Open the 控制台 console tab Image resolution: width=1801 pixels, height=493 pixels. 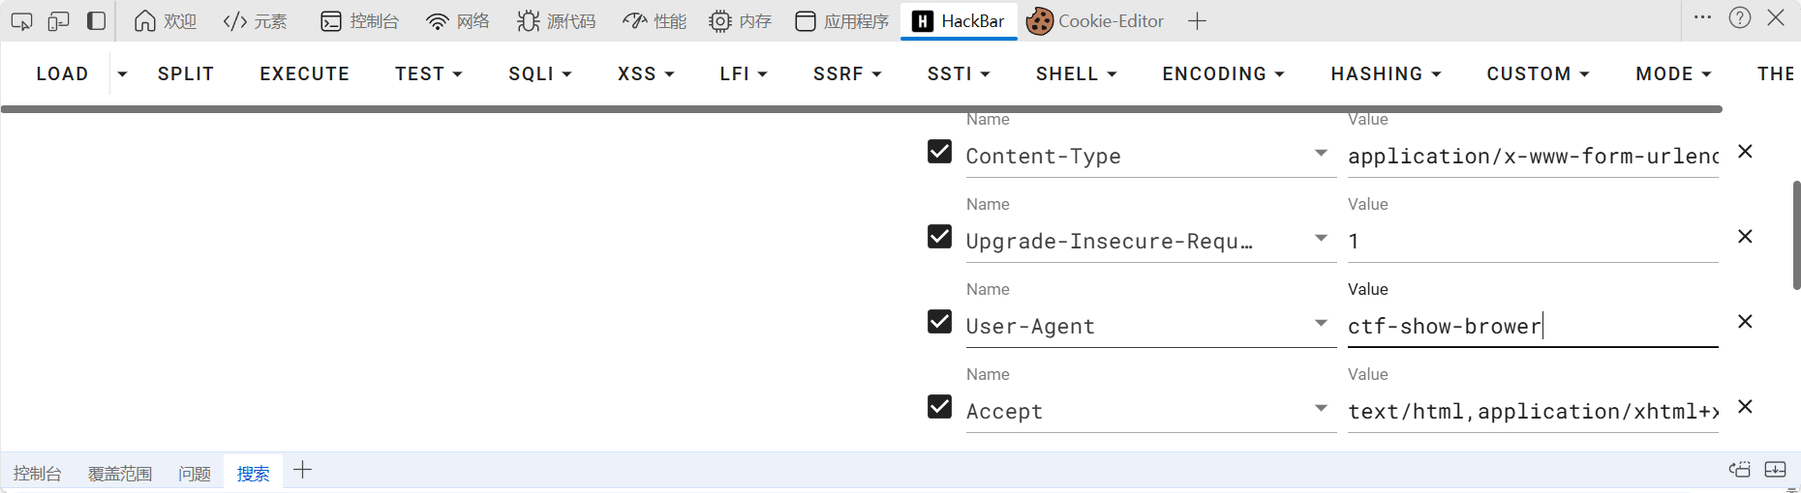(360, 21)
